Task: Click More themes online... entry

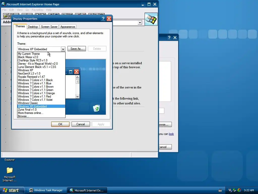Action: [41, 113]
